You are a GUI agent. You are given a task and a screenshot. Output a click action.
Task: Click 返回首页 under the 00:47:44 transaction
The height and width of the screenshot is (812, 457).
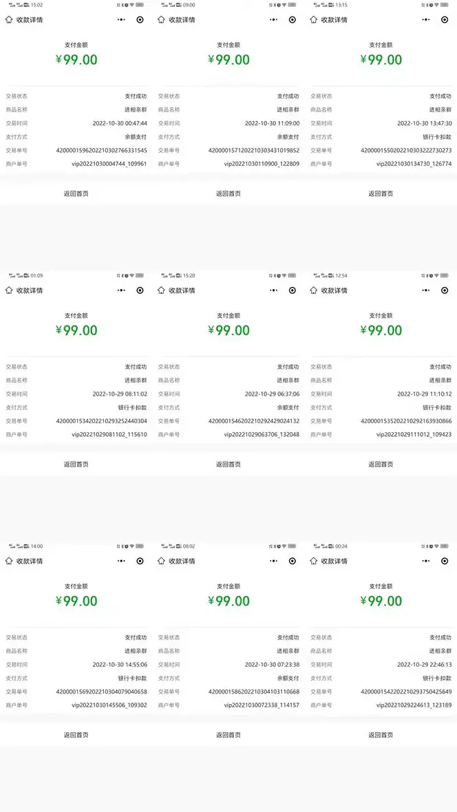pos(76,193)
